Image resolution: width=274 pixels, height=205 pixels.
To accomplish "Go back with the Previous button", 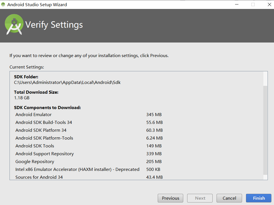I will pos(170,198).
